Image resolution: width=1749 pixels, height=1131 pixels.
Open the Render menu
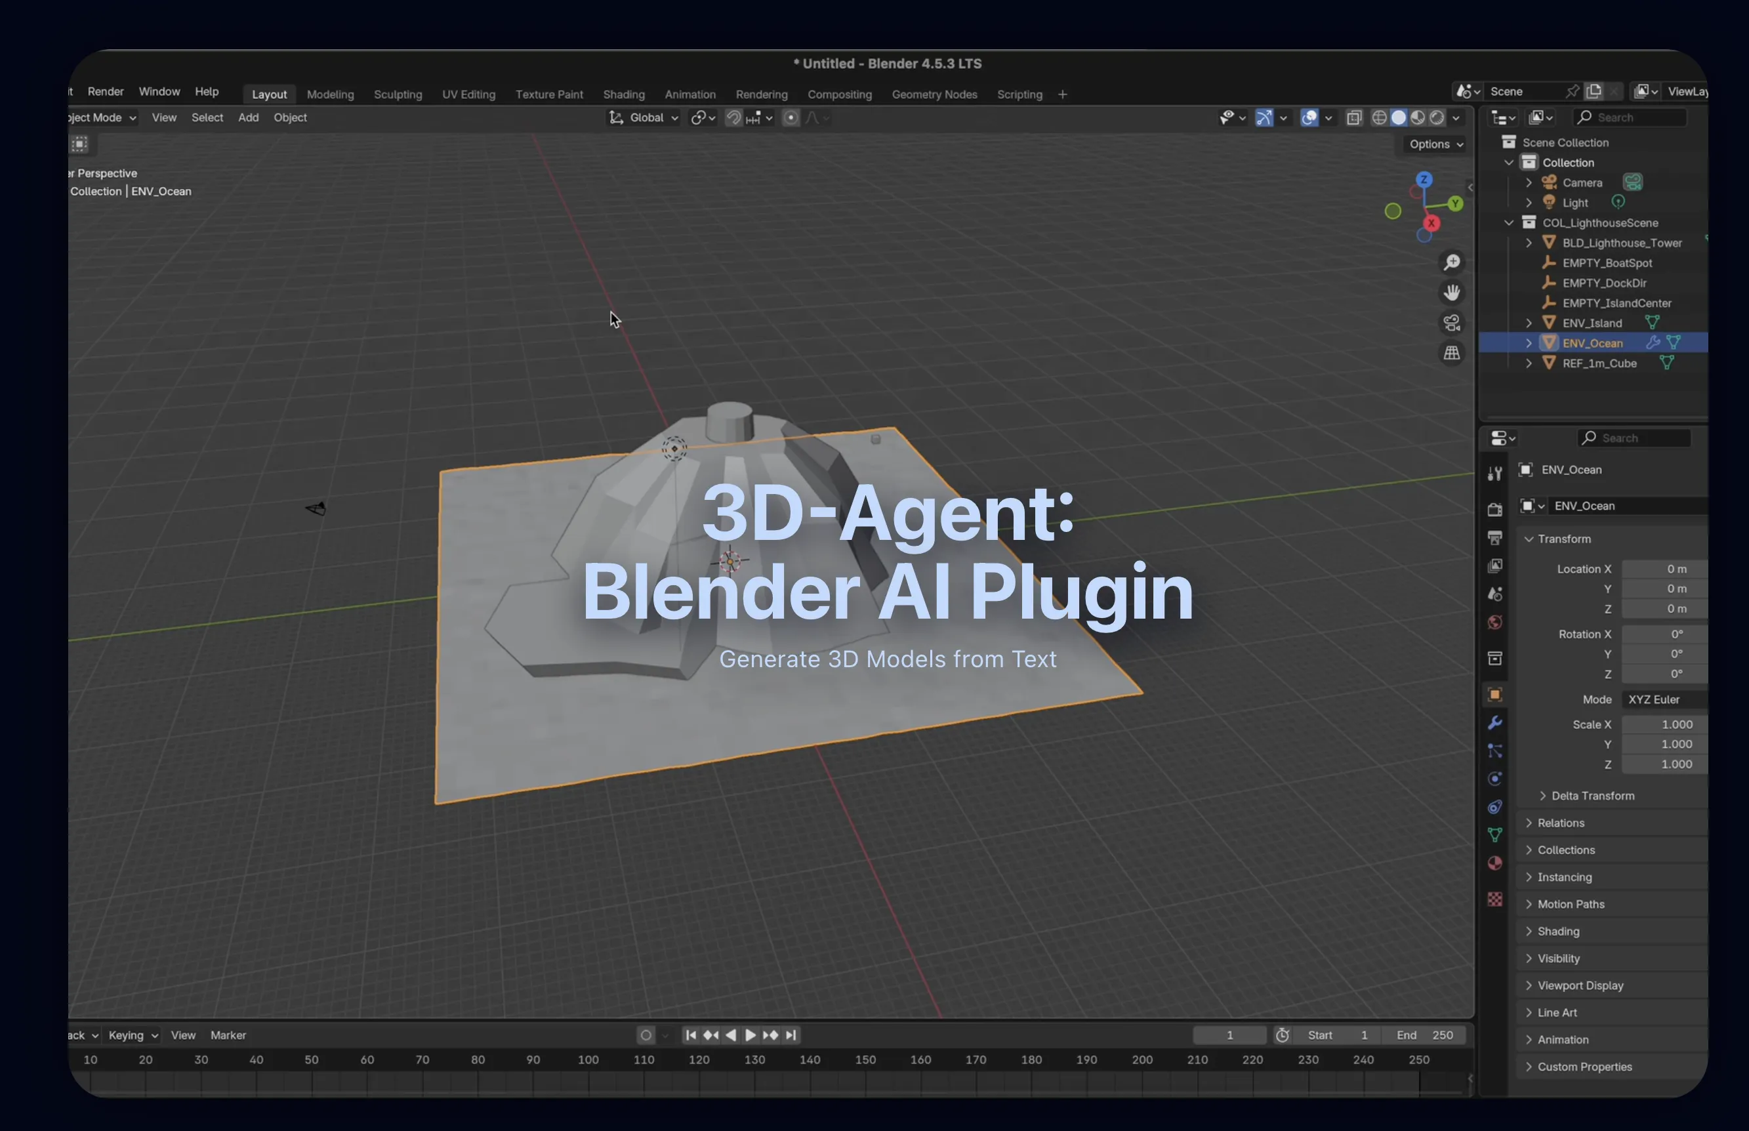coord(106,91)
